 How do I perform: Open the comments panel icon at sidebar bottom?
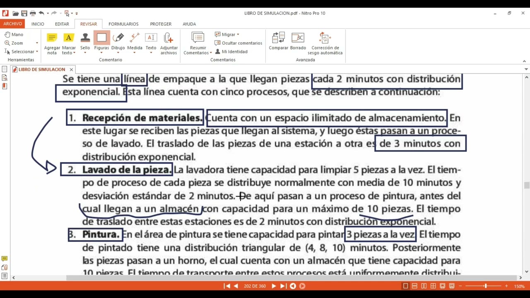tap(5, 259)
